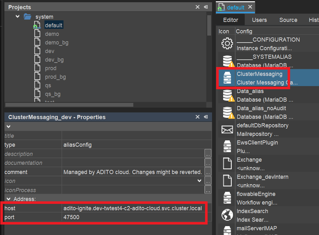Click the flowableEngine workflow engine icon

tap(227, 198)
